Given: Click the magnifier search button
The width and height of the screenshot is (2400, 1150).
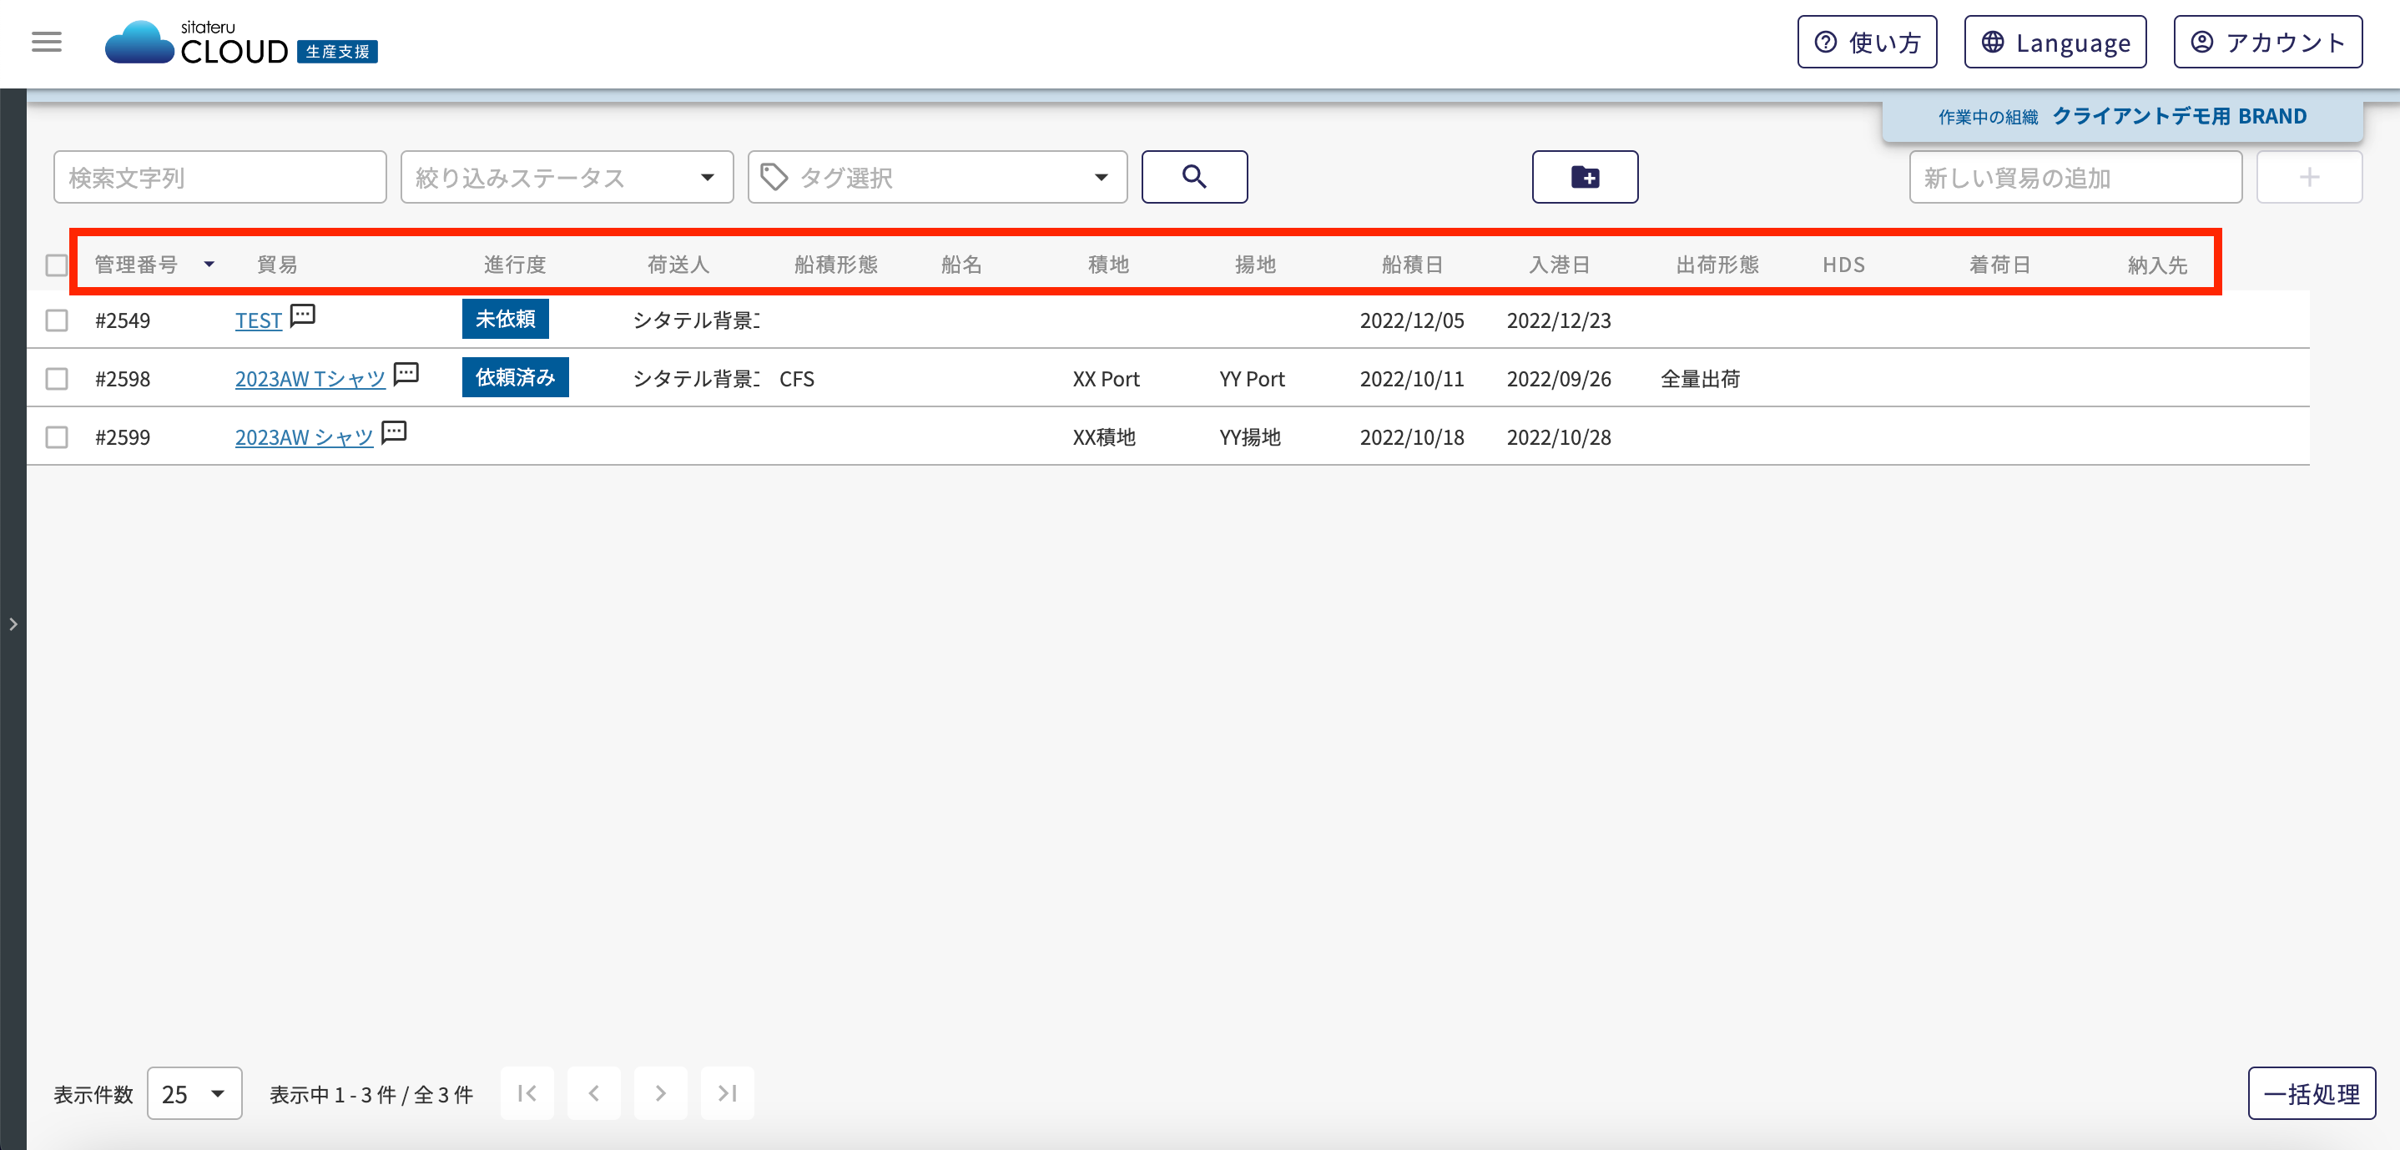Looking at the screenshot, I should (1194, 177).
